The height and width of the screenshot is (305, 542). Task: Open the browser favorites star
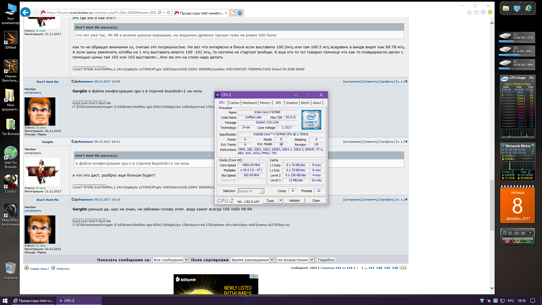point(476,12)
